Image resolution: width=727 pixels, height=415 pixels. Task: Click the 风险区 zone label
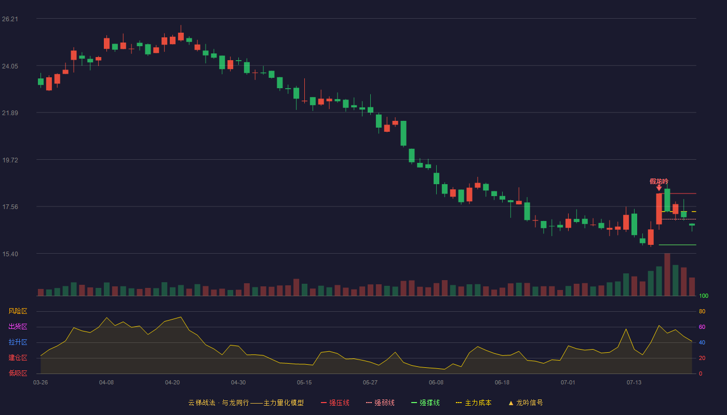pyautogui.click(x=18, y=311)
